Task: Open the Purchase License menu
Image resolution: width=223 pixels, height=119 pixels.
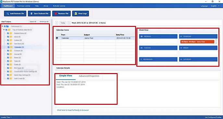Action: click(x=24, y=6)
